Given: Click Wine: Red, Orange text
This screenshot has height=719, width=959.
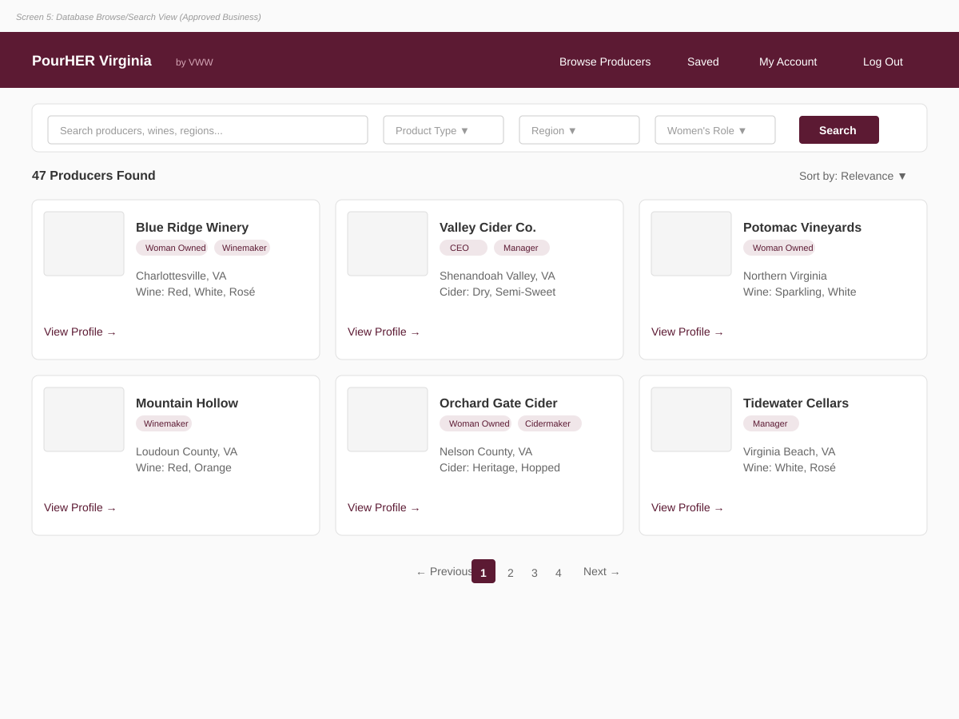Looking at the screenshot, I should 184,467.
